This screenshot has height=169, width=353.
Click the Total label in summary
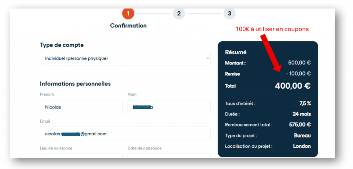[x=230, y=86]
